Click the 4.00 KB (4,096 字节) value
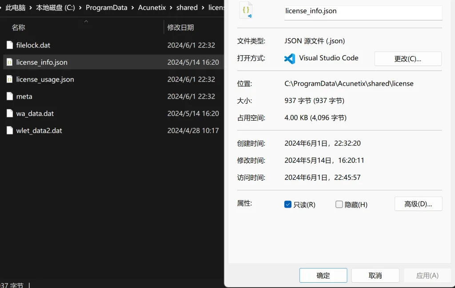The width and height of the screenshot is (455, 288). point(315,118)
